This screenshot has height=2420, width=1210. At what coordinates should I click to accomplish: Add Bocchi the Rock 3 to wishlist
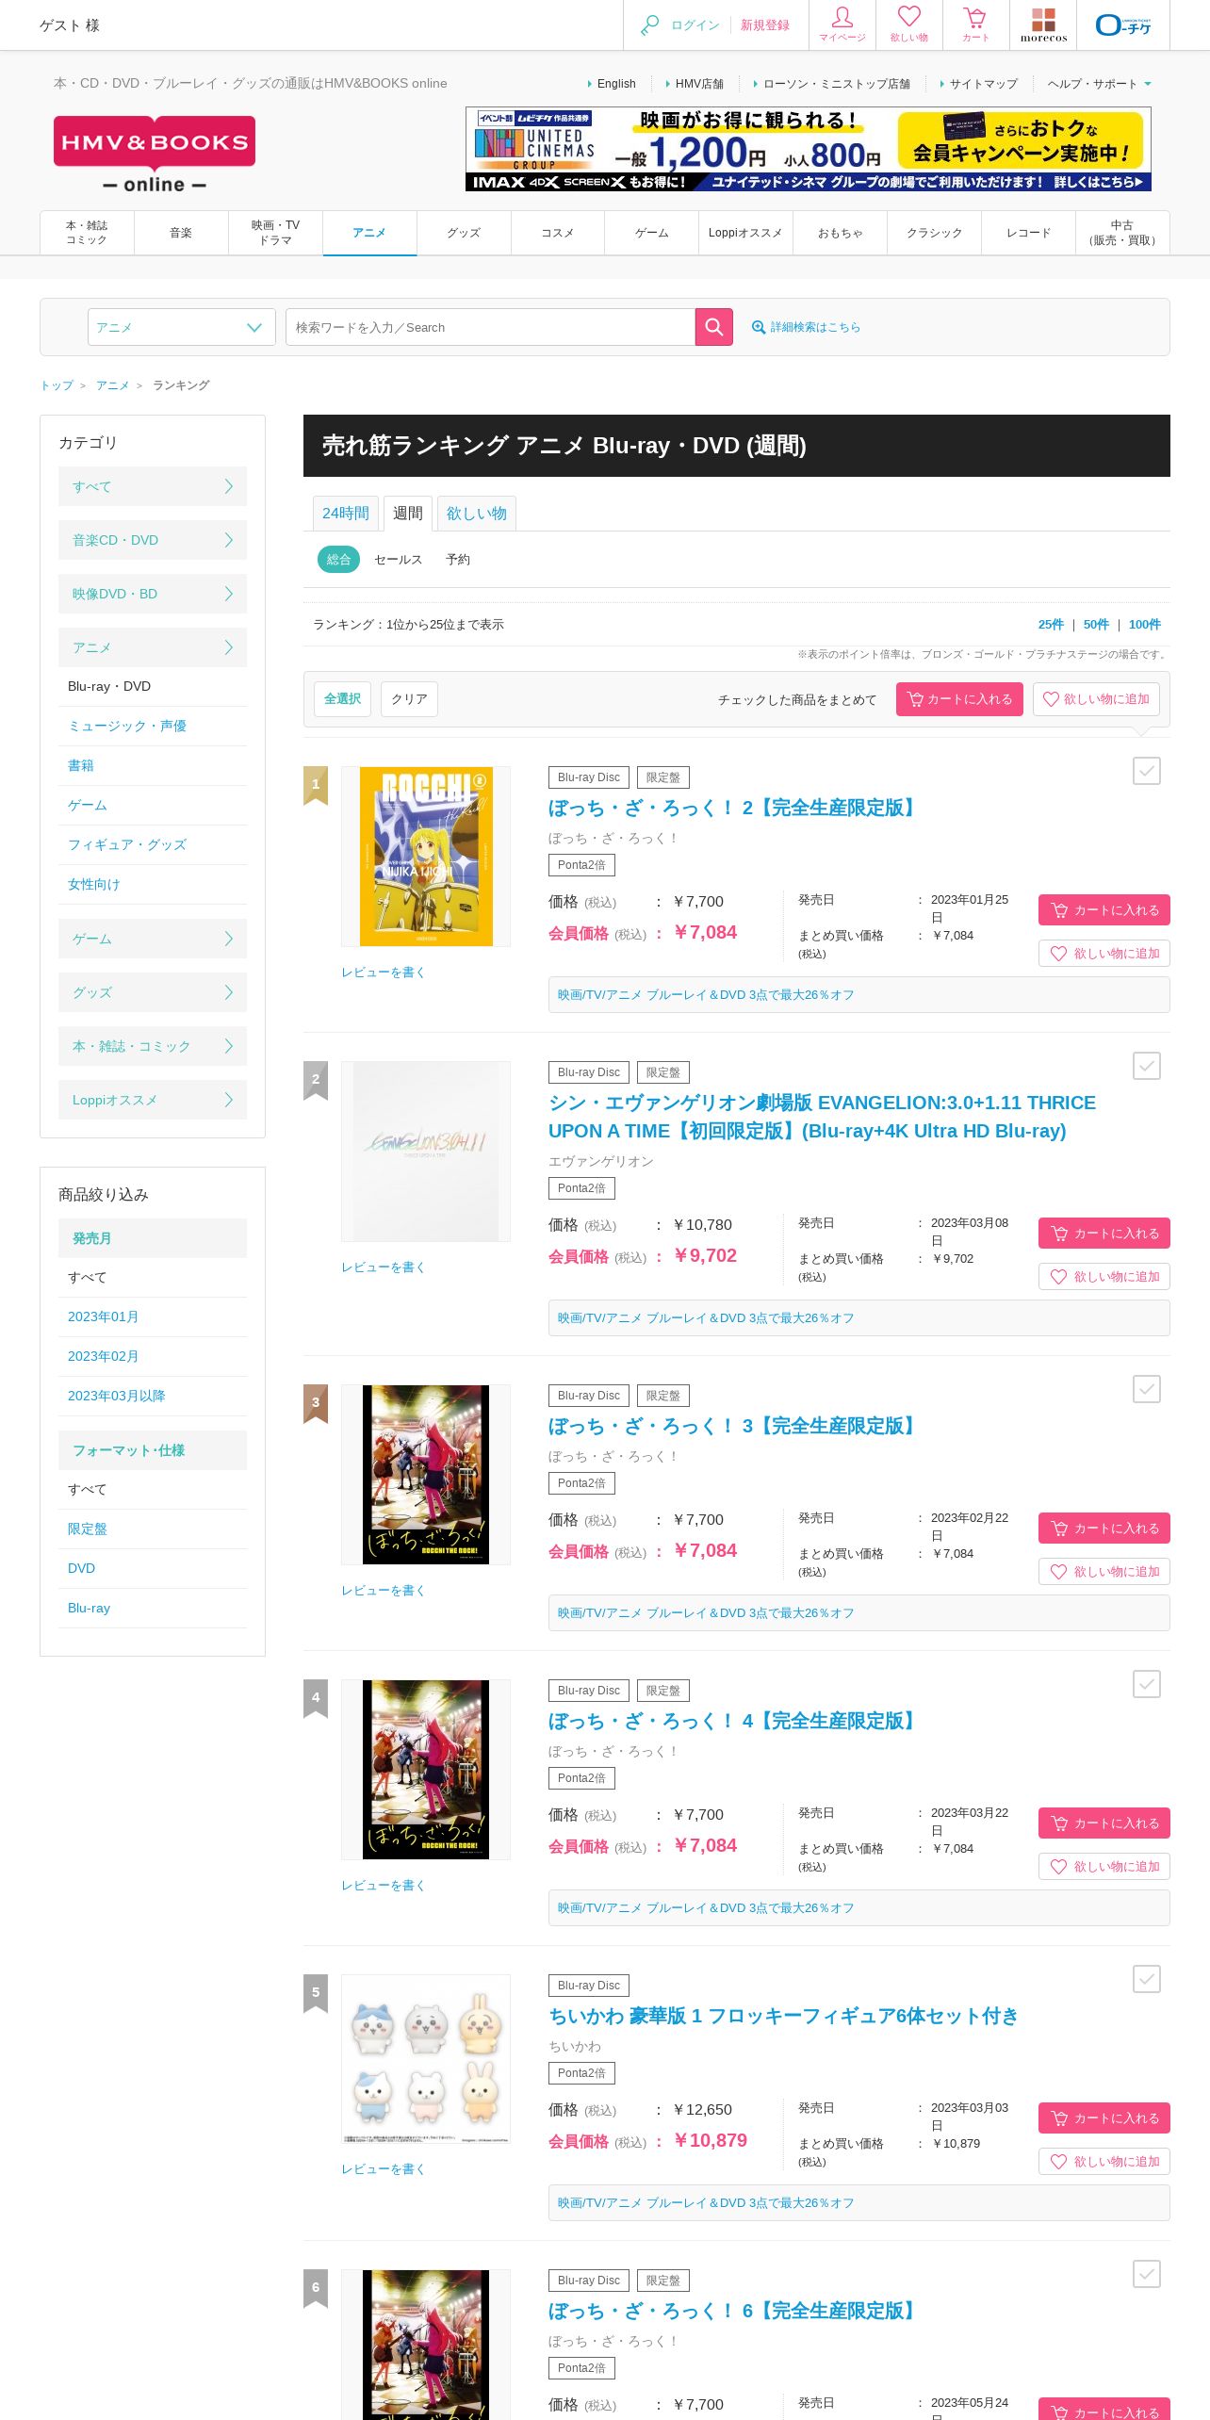[1104, 1572]
